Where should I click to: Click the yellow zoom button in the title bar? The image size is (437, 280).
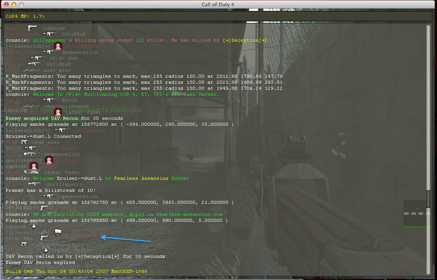coord(14,5)
